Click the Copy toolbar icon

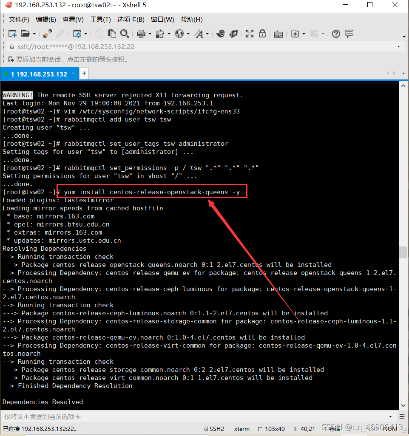pos(99,34)
